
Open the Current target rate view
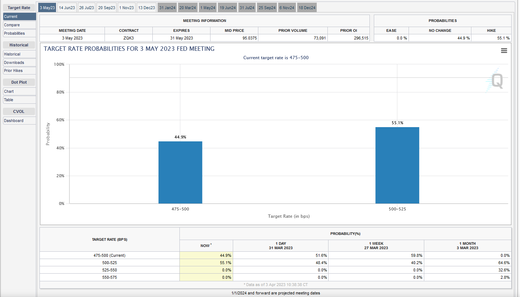point(19,16)
